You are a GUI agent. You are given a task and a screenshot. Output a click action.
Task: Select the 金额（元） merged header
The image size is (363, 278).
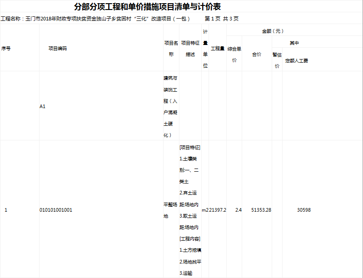click(x=273, y=31)
